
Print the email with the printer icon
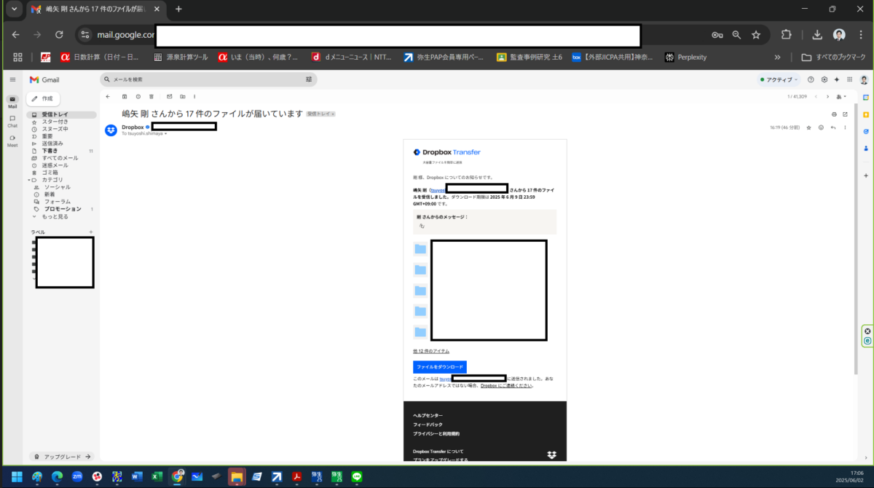834,114
